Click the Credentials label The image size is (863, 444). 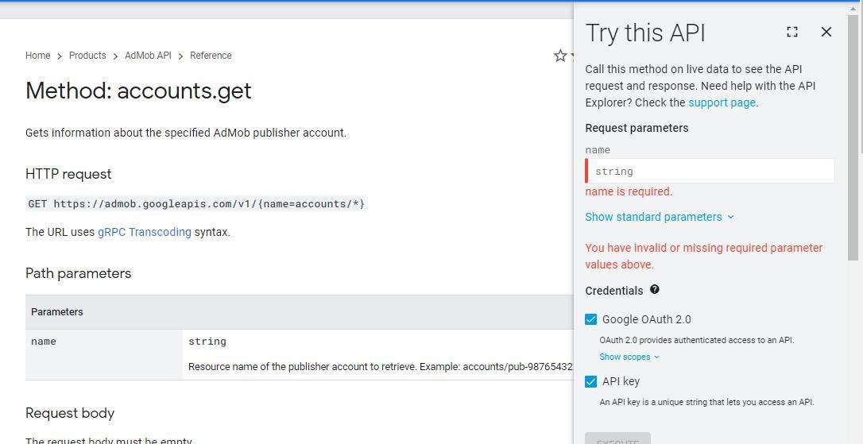coord(613,291)
